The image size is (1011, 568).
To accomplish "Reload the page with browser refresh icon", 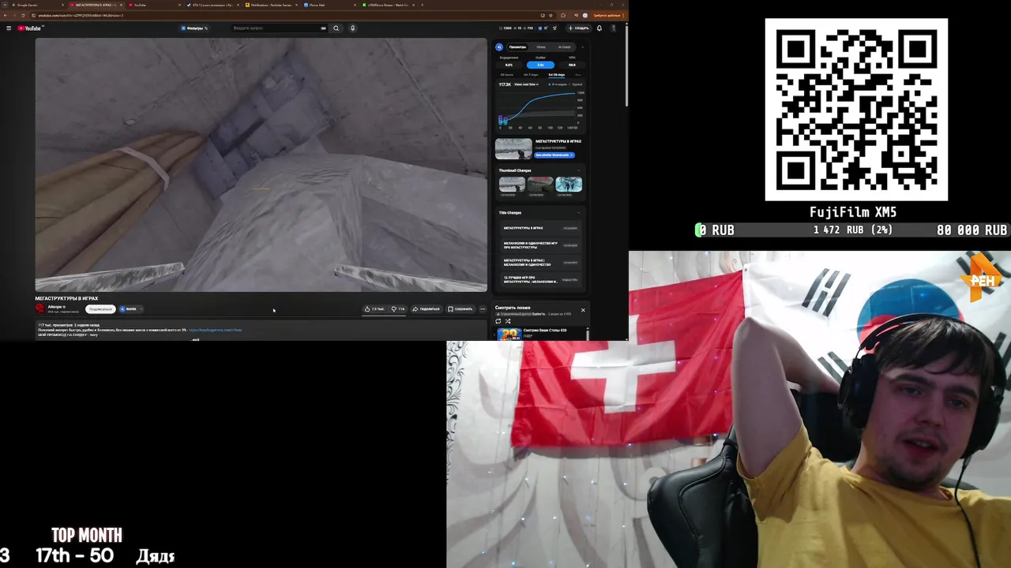I will [23, 15].
